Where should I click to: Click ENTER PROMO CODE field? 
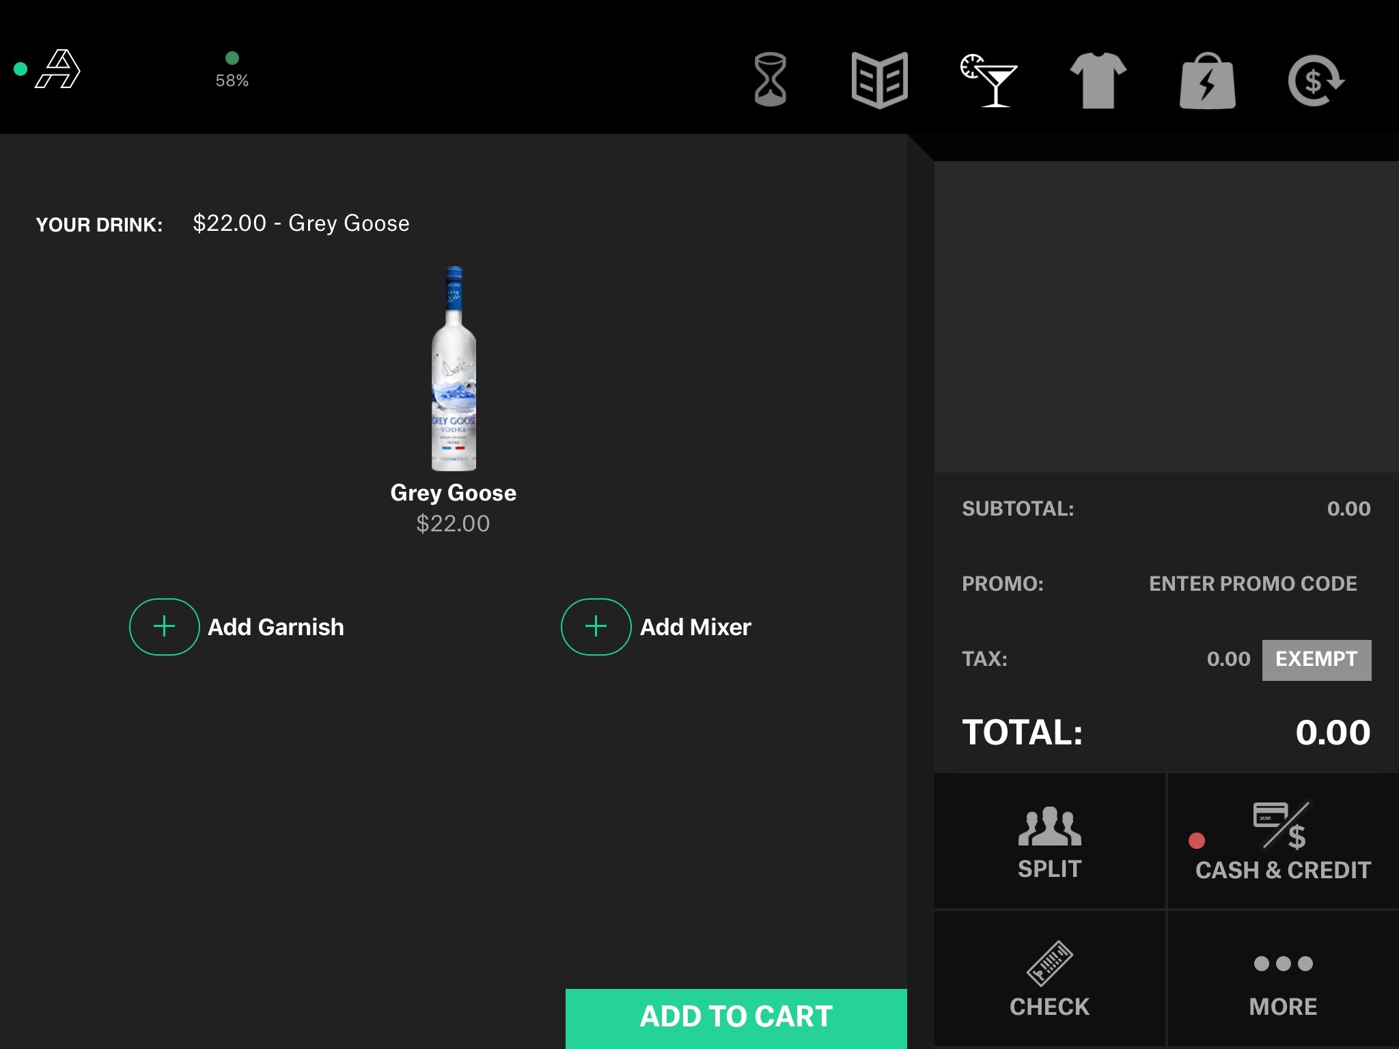1252,584
